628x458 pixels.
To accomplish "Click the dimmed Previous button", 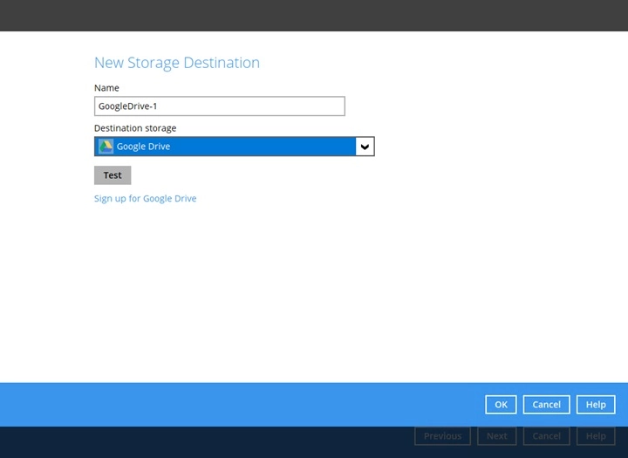I will point(442,436).
